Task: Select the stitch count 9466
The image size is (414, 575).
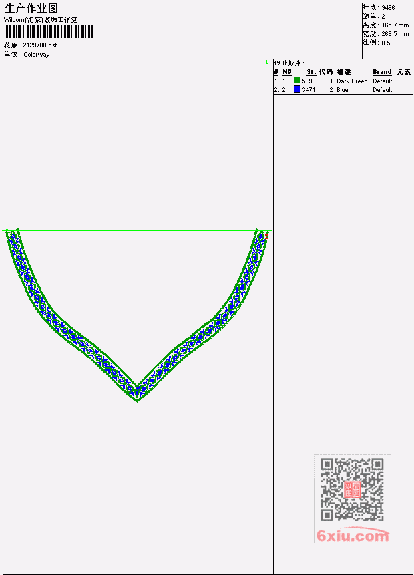Action: tap(388, 8)
